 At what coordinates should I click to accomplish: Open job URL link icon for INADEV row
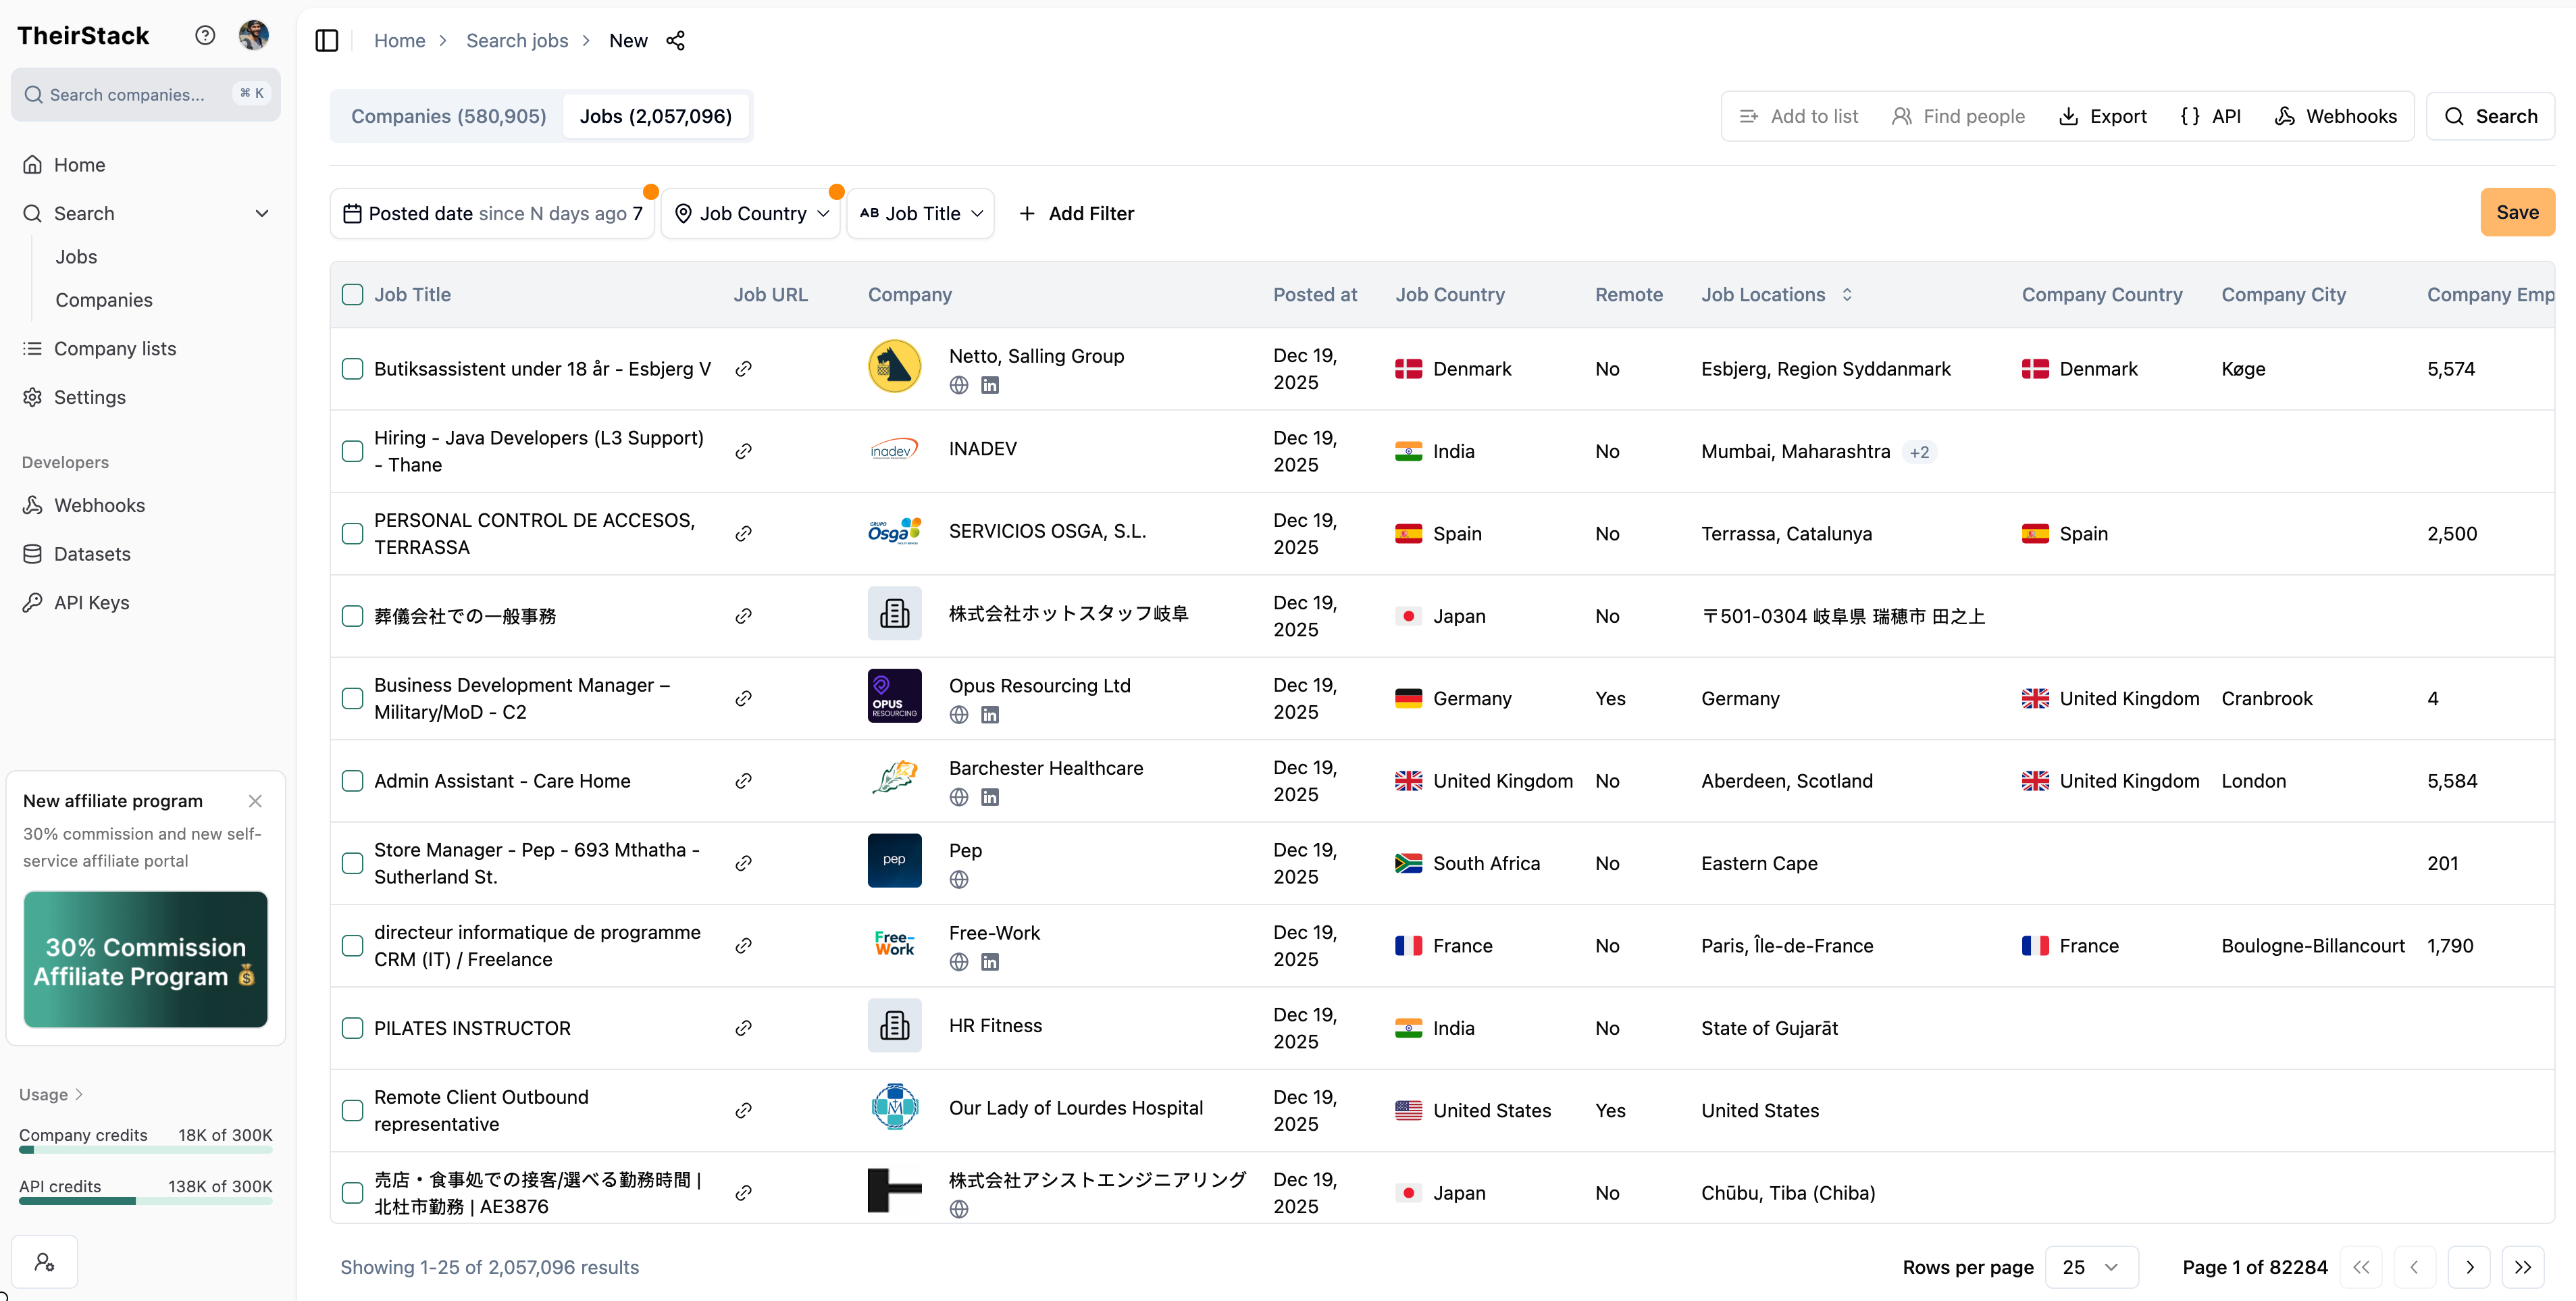(x=743, y=451)
